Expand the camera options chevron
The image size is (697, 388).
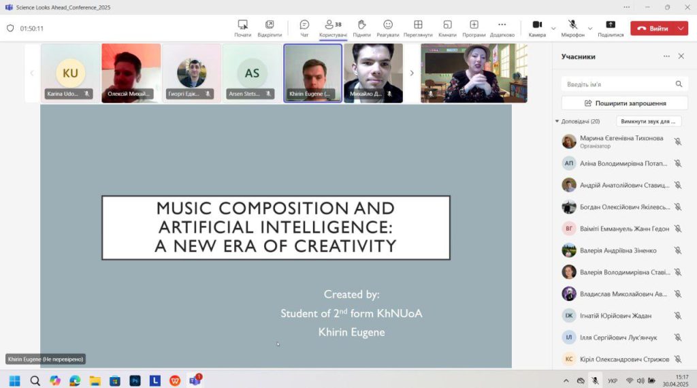tap(553, 29)
